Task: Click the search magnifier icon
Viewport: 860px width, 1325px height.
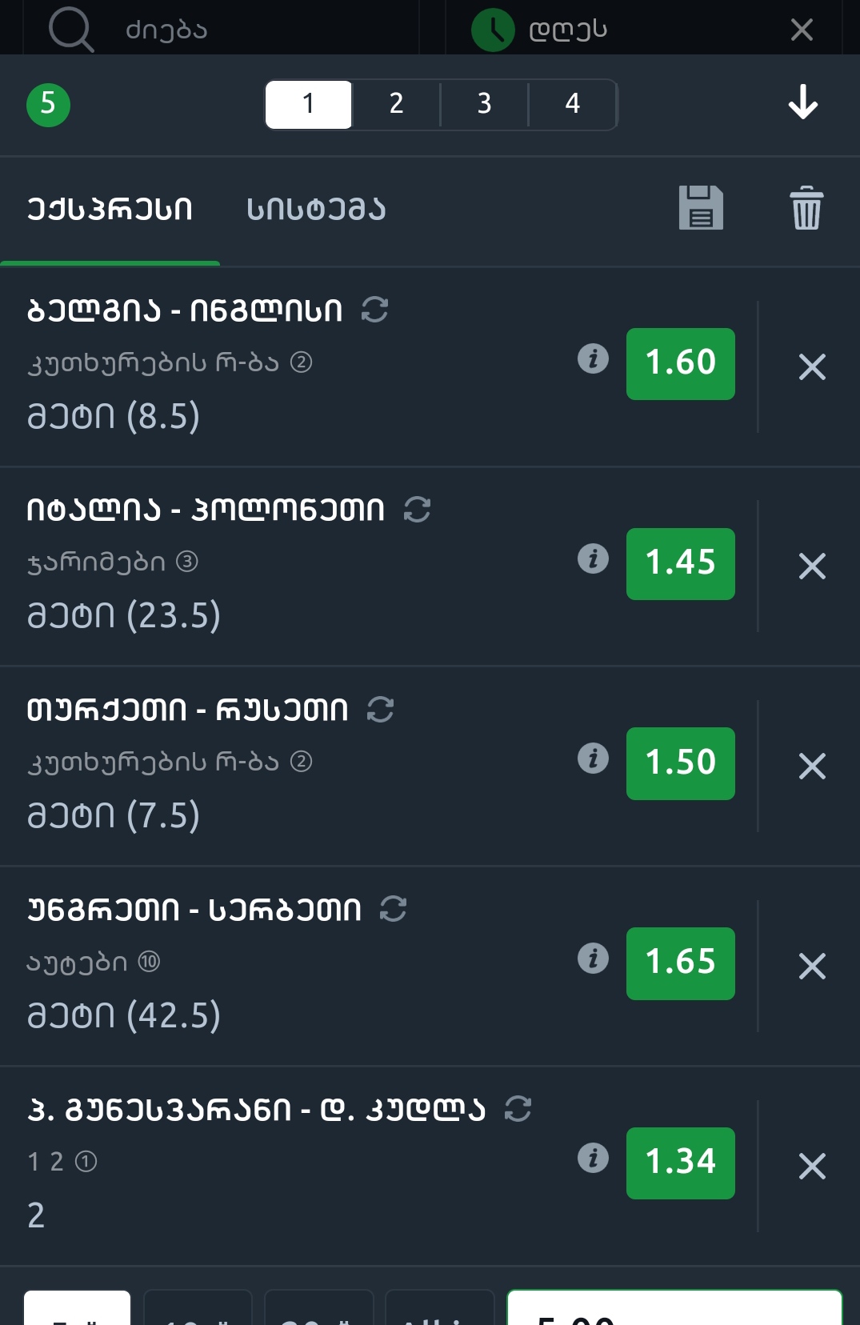Action: [71, 30]
